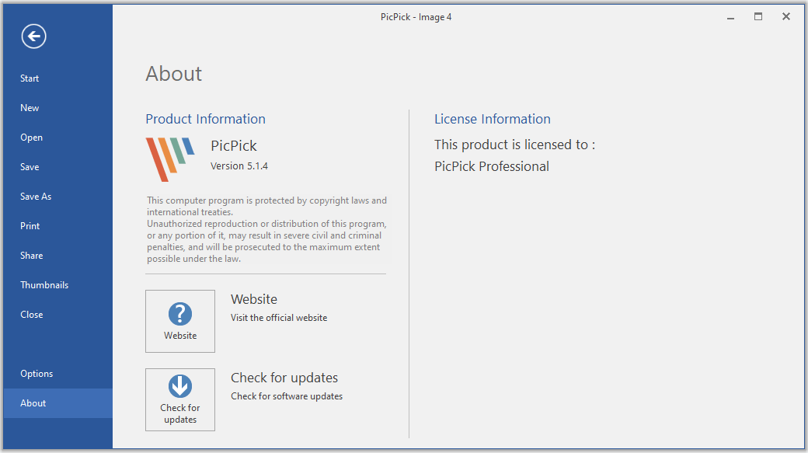Open the Start menu item
Screen dimensions: 808x453
click(30, 78)
